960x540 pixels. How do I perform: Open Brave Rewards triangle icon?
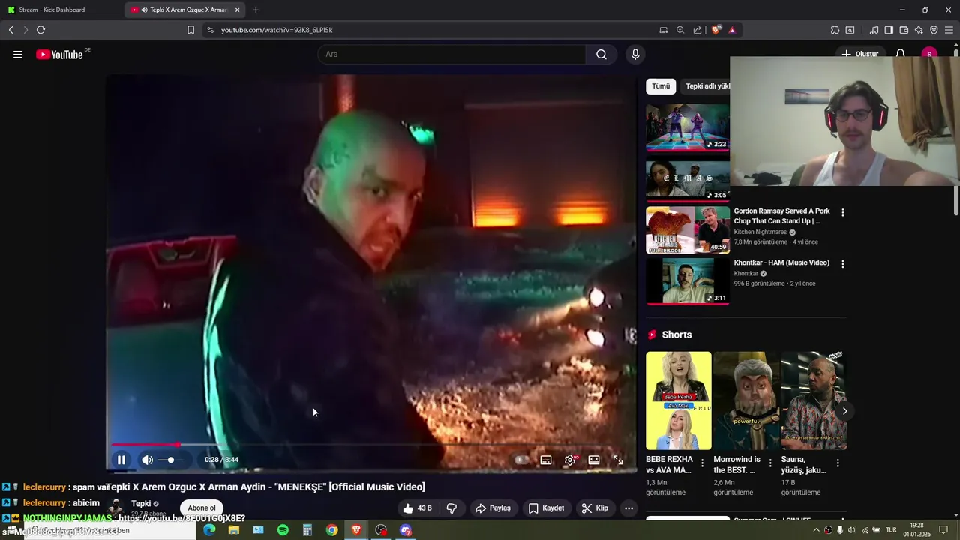732,30
